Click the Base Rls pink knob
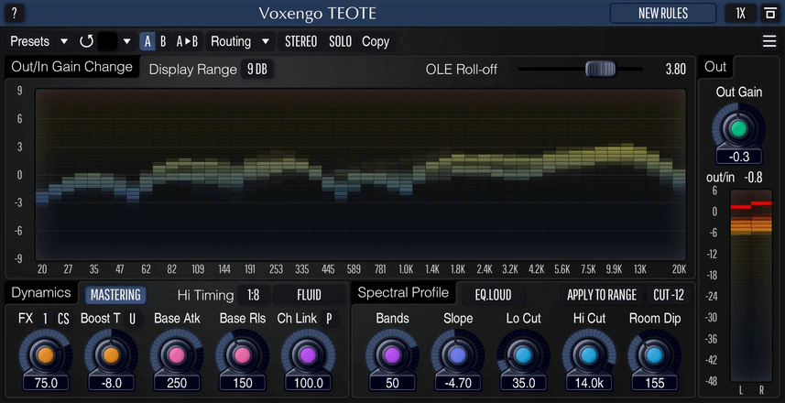 (x=243, y=355)
